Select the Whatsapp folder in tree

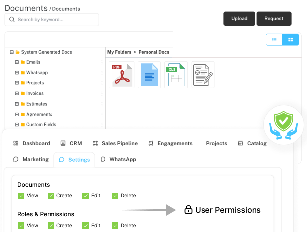click(x=37, y=73)
